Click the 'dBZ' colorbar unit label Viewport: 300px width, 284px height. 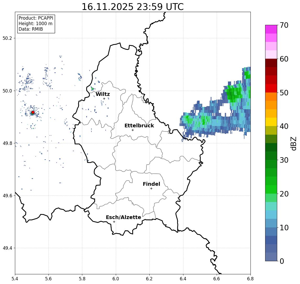[x=293, y=143]
